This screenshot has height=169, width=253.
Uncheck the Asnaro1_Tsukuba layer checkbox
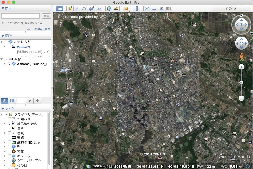point(10,64)
